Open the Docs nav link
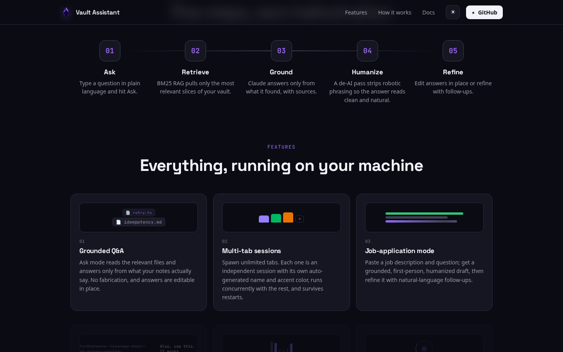The image size is (563, 352). (x=429, y=13)
